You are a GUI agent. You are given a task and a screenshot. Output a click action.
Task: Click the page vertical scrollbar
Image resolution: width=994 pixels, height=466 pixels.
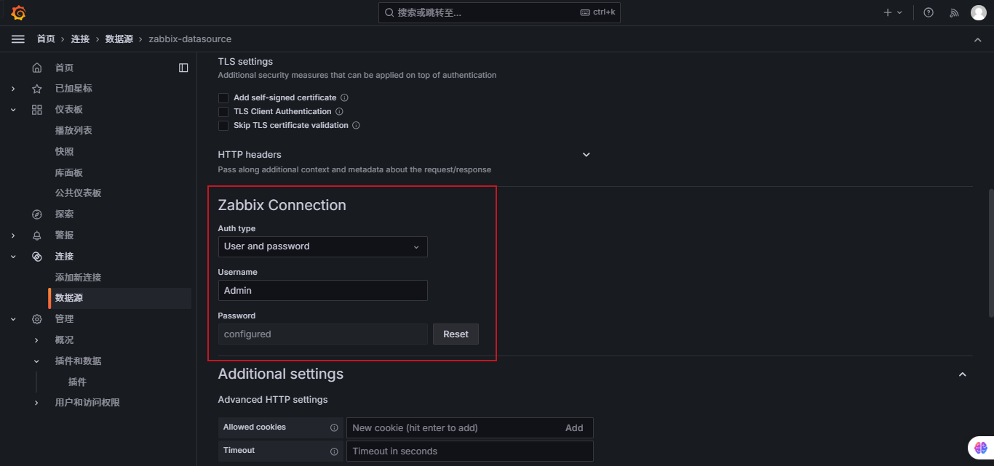click(990, 253)
